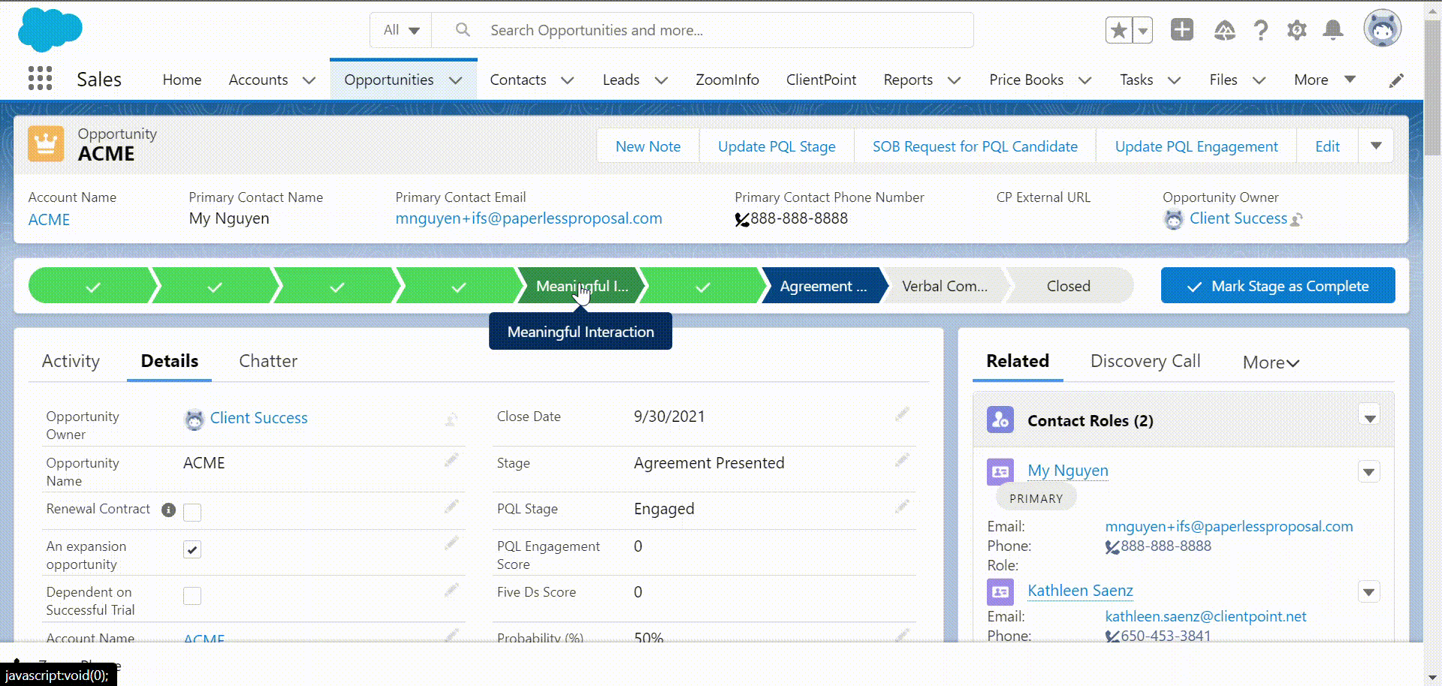Click change owner icon in Details Opportunity Owner row
The image size is (1442, 686).
click(x=451, y=419)
